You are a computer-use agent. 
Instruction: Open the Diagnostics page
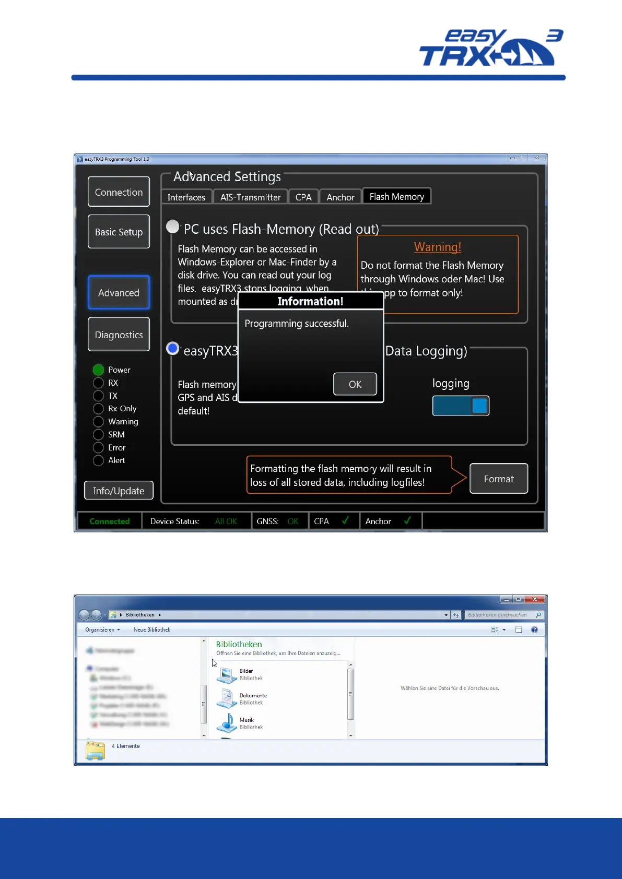(119, 335)
